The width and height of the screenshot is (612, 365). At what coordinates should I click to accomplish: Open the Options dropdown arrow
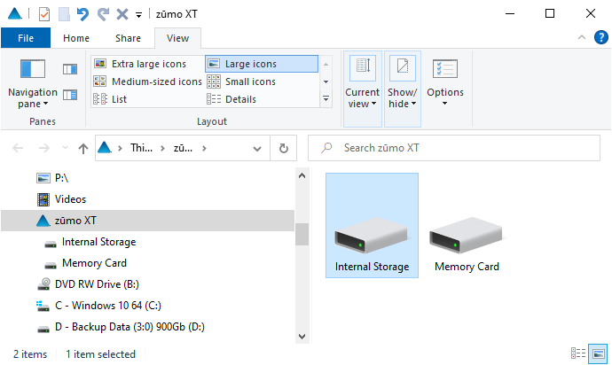(x=444, y=104)
